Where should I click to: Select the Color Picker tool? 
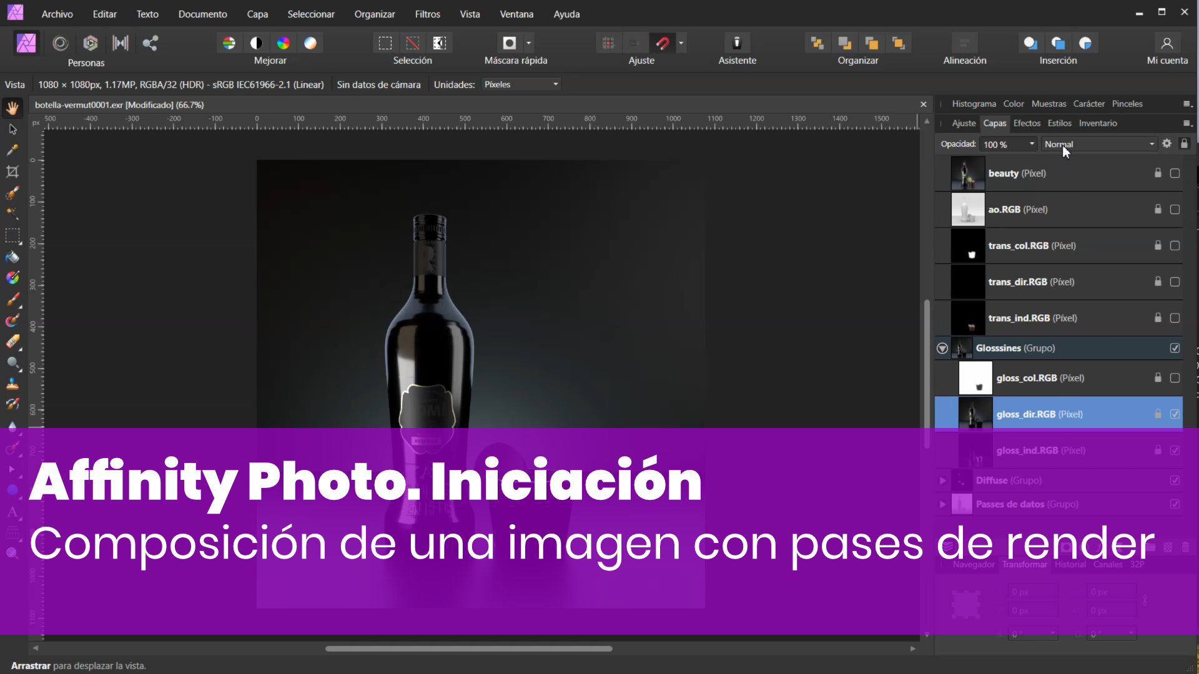[12, 150]
